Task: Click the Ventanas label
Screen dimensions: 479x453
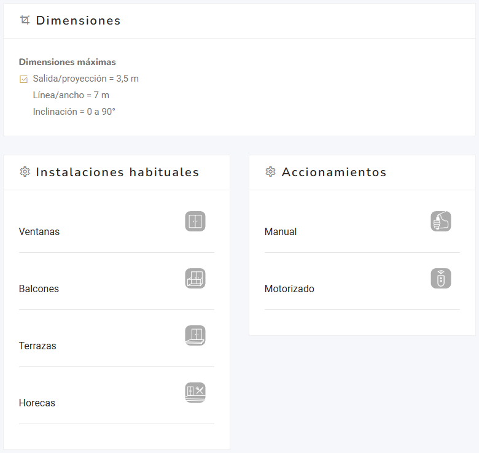Action: [39, 232]
